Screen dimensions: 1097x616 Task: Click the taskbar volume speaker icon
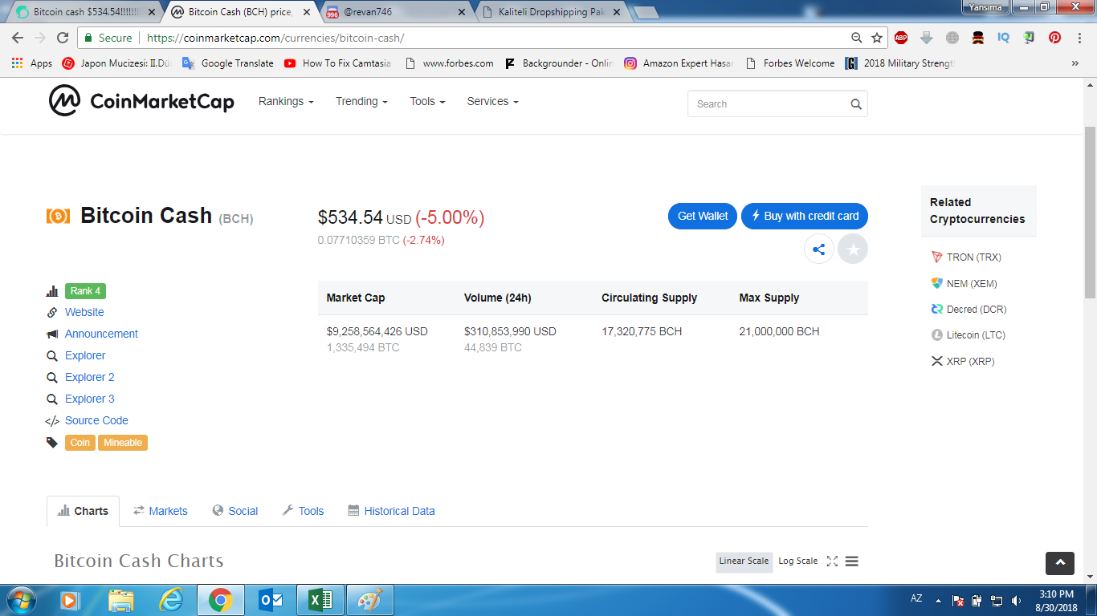[1017, 601]
